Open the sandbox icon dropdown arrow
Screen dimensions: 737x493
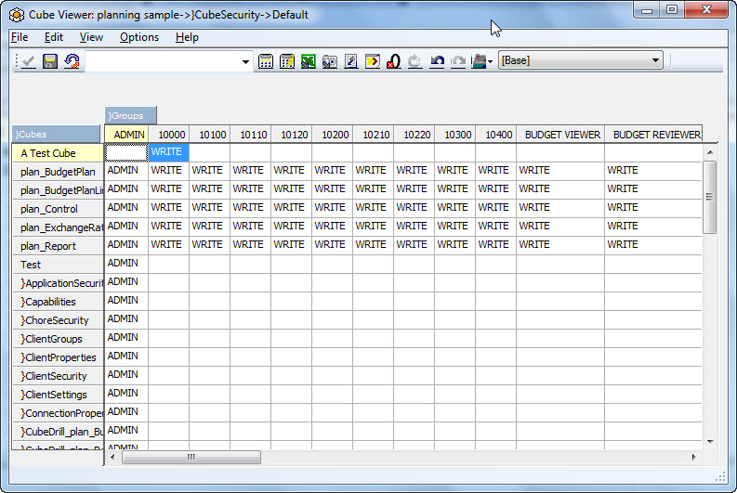[x=490, y=61]
